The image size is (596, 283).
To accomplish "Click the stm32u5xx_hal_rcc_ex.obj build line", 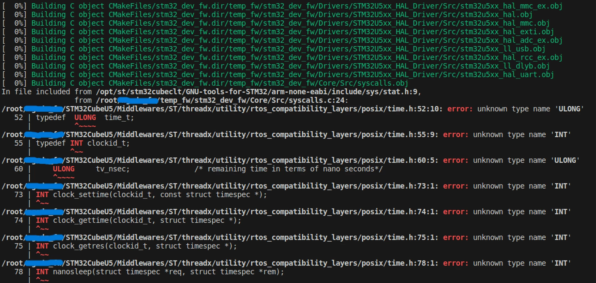I will pos(282,58).
